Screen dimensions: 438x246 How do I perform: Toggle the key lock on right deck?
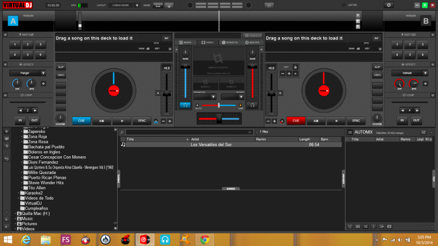(x=296, y=67)
